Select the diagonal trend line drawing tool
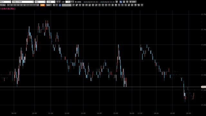The height and width of the screenshot is (116, 206). [73, 5]
